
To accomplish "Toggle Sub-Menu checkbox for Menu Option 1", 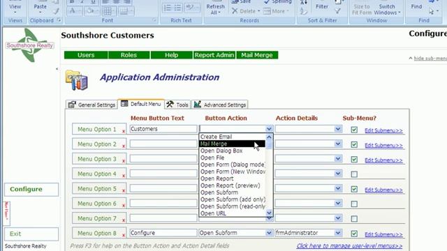I will pos(354,130).
